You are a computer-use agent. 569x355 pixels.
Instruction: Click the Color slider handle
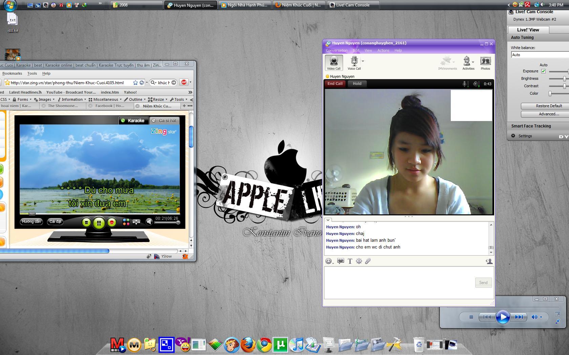tap(550, 94)
